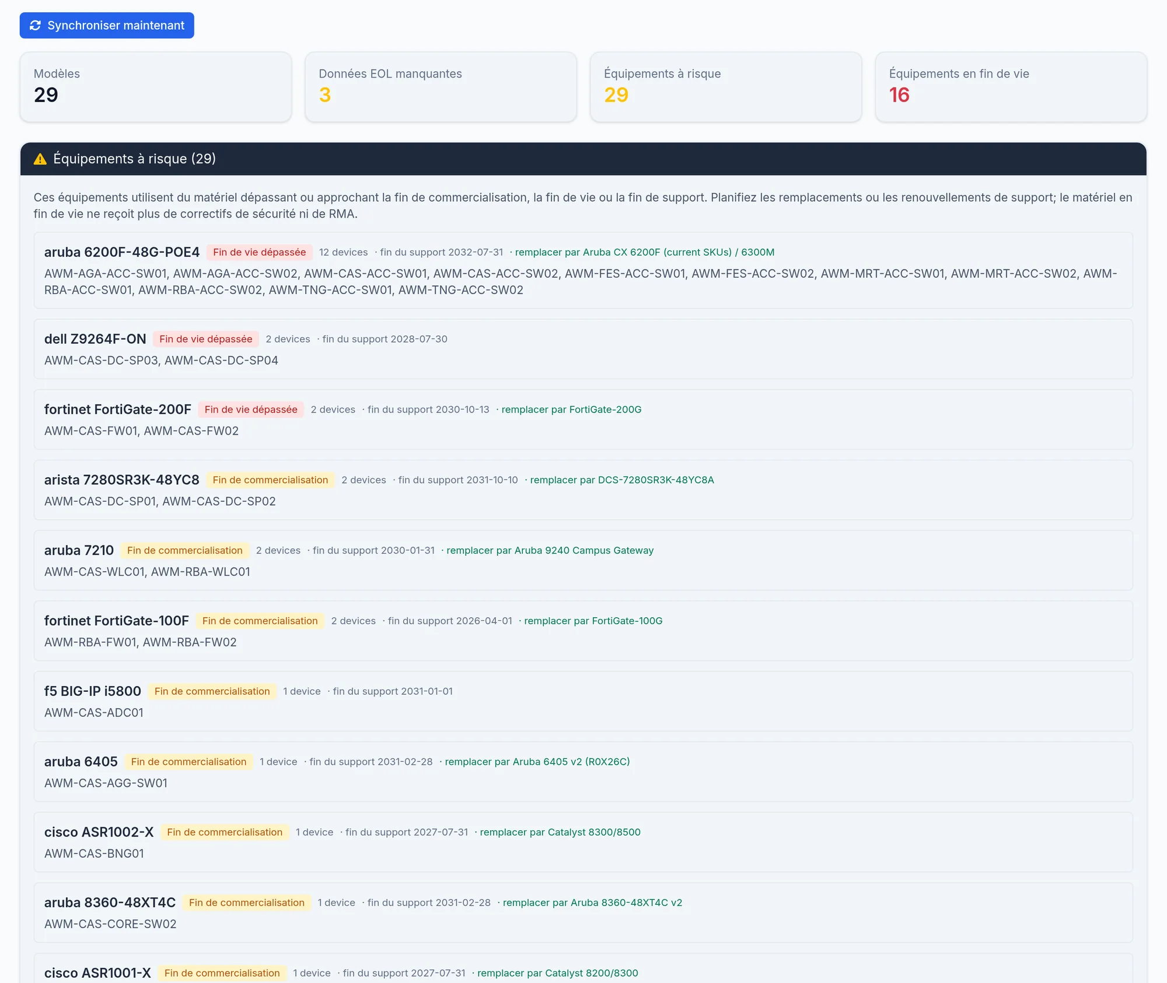Click remplacer par Aruba 6405 v2 (R0X26C)
Image resolution: width=1167 pixels, height=983 pixels.
pyautogui.click(x=537, y=762)
